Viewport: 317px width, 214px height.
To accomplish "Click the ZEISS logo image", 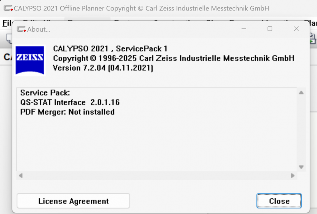I will click(x=30, y=60).
